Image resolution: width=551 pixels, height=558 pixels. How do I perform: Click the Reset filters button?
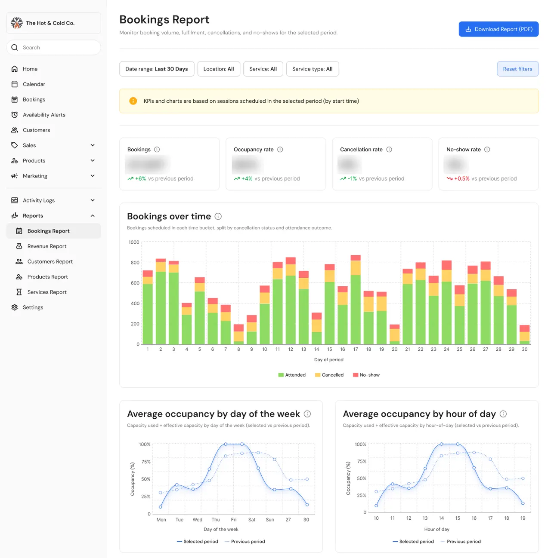pos(517,69)
